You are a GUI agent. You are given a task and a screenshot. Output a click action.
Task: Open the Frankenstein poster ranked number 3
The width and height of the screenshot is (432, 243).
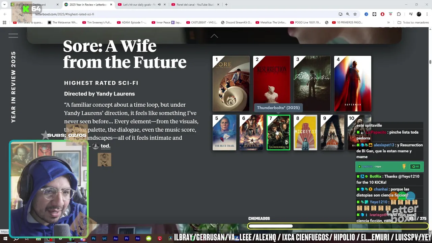[x=312, y=84]
